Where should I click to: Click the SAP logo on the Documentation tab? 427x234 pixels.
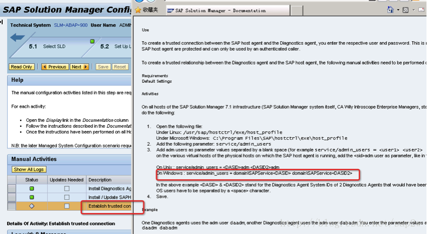click(x=171, y=11)
